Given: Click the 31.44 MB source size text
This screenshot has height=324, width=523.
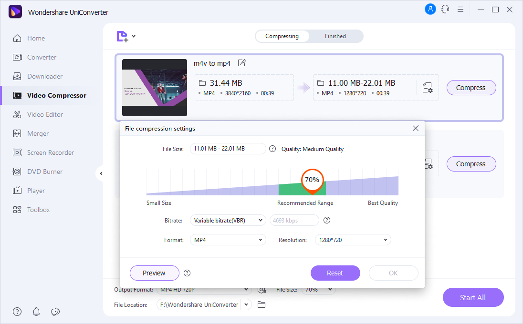Looking at the screenshot, I should [x=226, y=83].
